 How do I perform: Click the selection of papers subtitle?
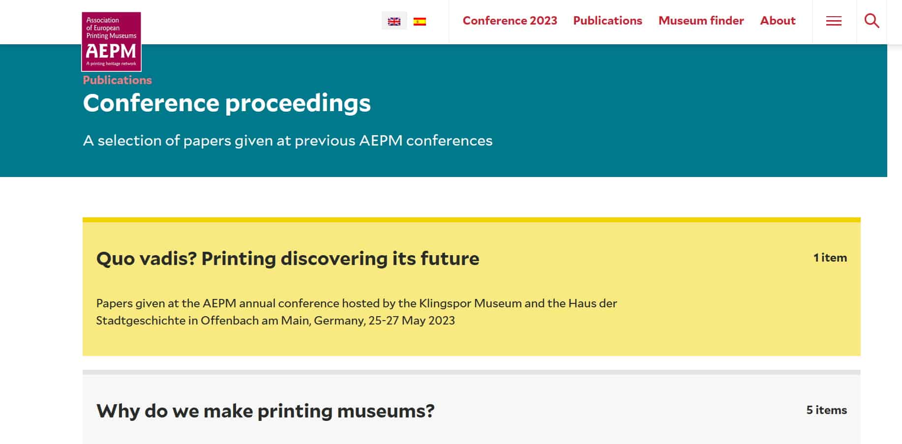tap(288, 141)
